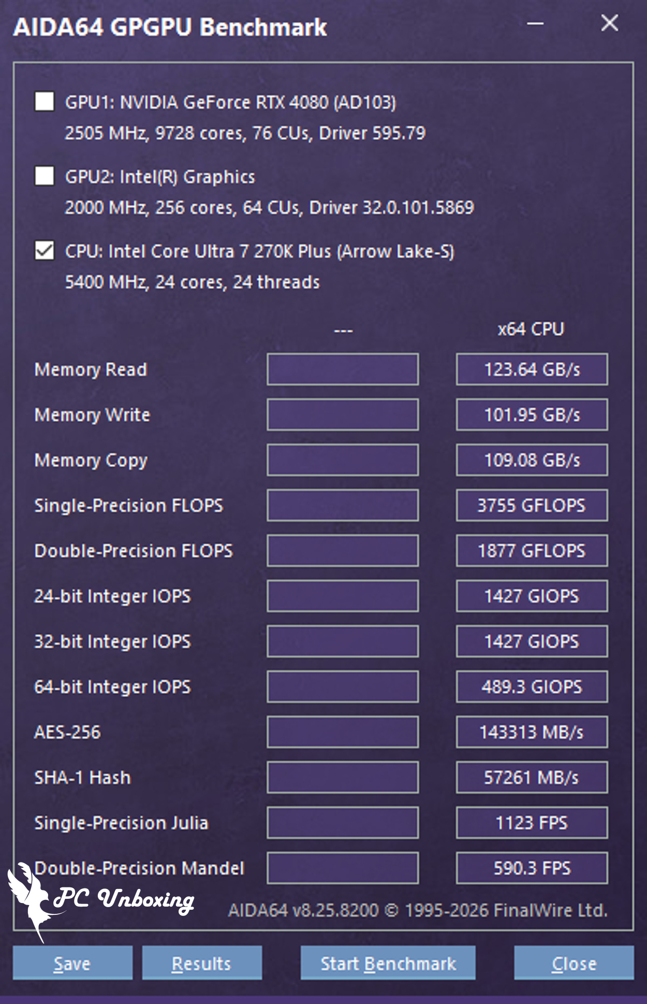This screenshot has width=647, height=1004.
Task: Click the empty Memory Read GPU result box
Action: 343,369
